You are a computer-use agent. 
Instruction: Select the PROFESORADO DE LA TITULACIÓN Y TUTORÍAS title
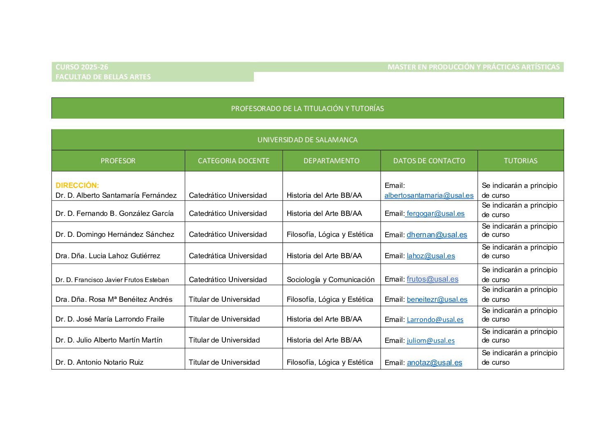[307, 109]
